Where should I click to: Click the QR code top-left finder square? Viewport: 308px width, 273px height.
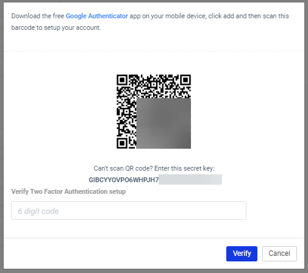coord(122,80)
